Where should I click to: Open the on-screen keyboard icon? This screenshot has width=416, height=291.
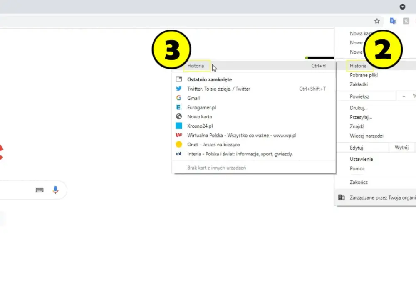click(40, 190)
